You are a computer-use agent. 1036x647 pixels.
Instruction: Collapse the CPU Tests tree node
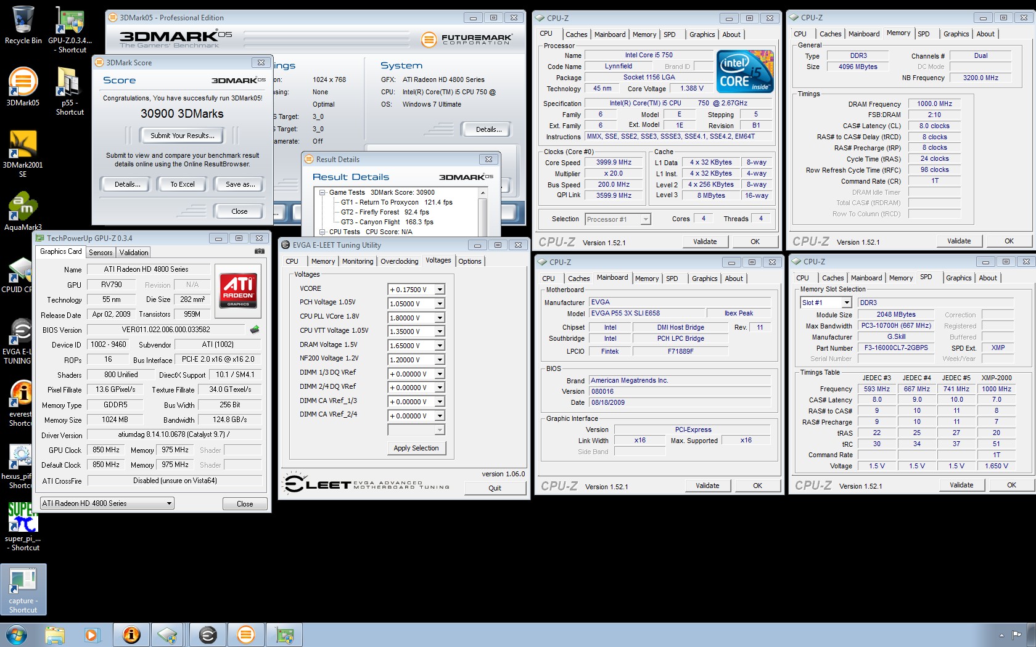pyautogui.click(x=323, y=232)
